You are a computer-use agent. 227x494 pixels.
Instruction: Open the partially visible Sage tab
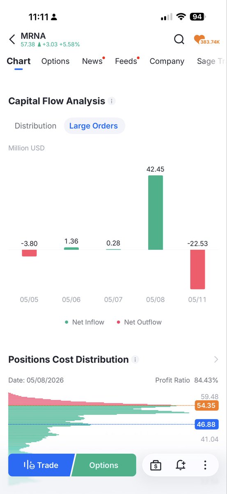coord(212,61)
